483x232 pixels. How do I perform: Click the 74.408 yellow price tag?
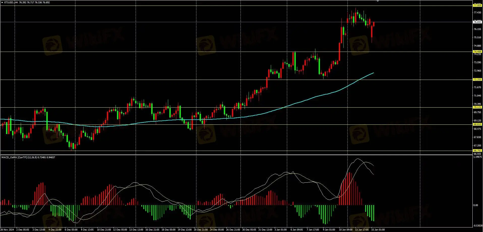point(477,52)
